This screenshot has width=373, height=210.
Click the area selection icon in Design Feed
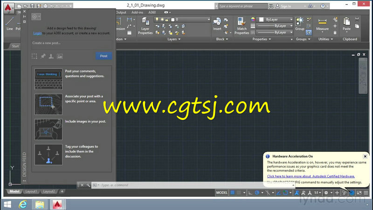point(34,56)
